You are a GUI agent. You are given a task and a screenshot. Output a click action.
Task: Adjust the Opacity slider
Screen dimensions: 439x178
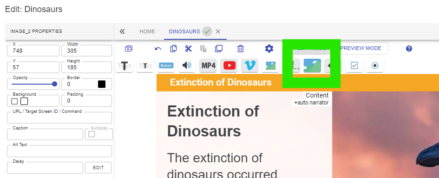33,84
